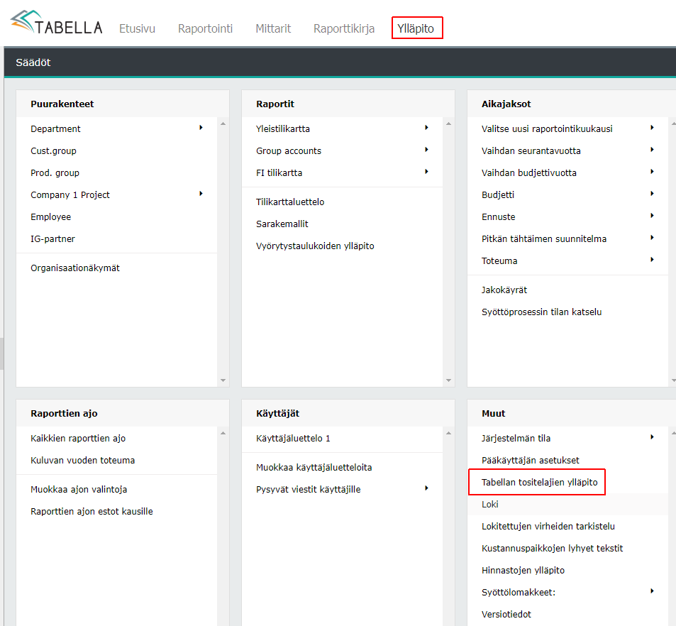
Task: Expand the Budjetti submenu arrow
Action: pyautogui.click(x=652, y=194)
